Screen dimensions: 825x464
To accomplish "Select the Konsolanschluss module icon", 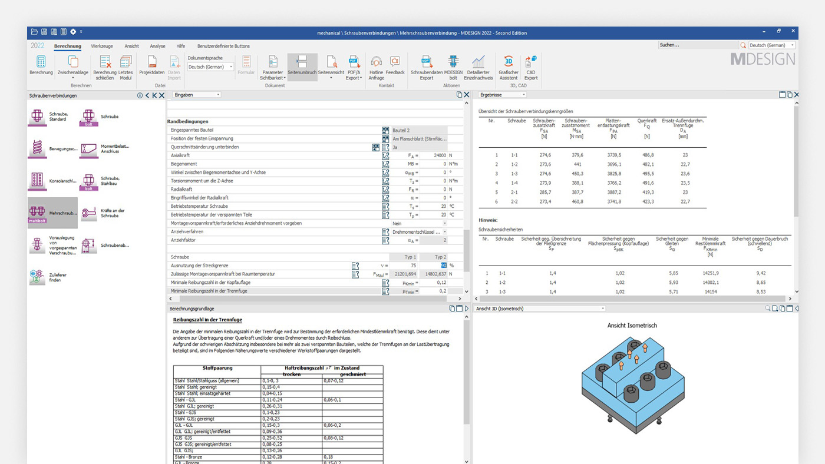I will click(x=37, y=181).
